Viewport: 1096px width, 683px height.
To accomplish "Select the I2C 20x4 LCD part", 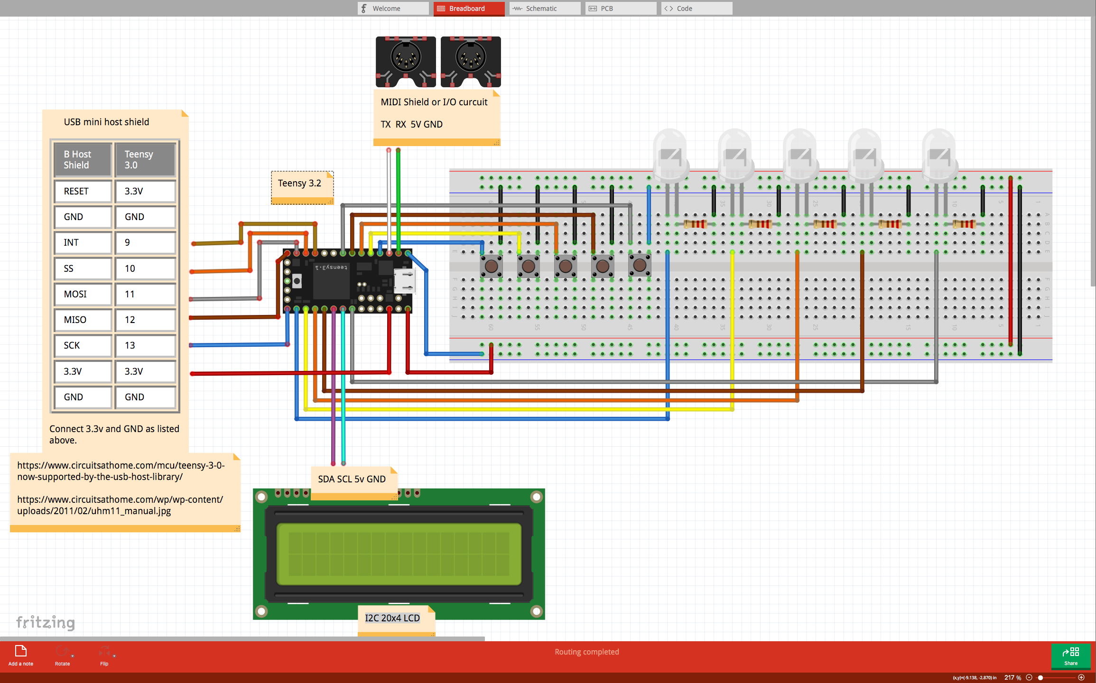I will pyautogui.click(x=399, y=554).
